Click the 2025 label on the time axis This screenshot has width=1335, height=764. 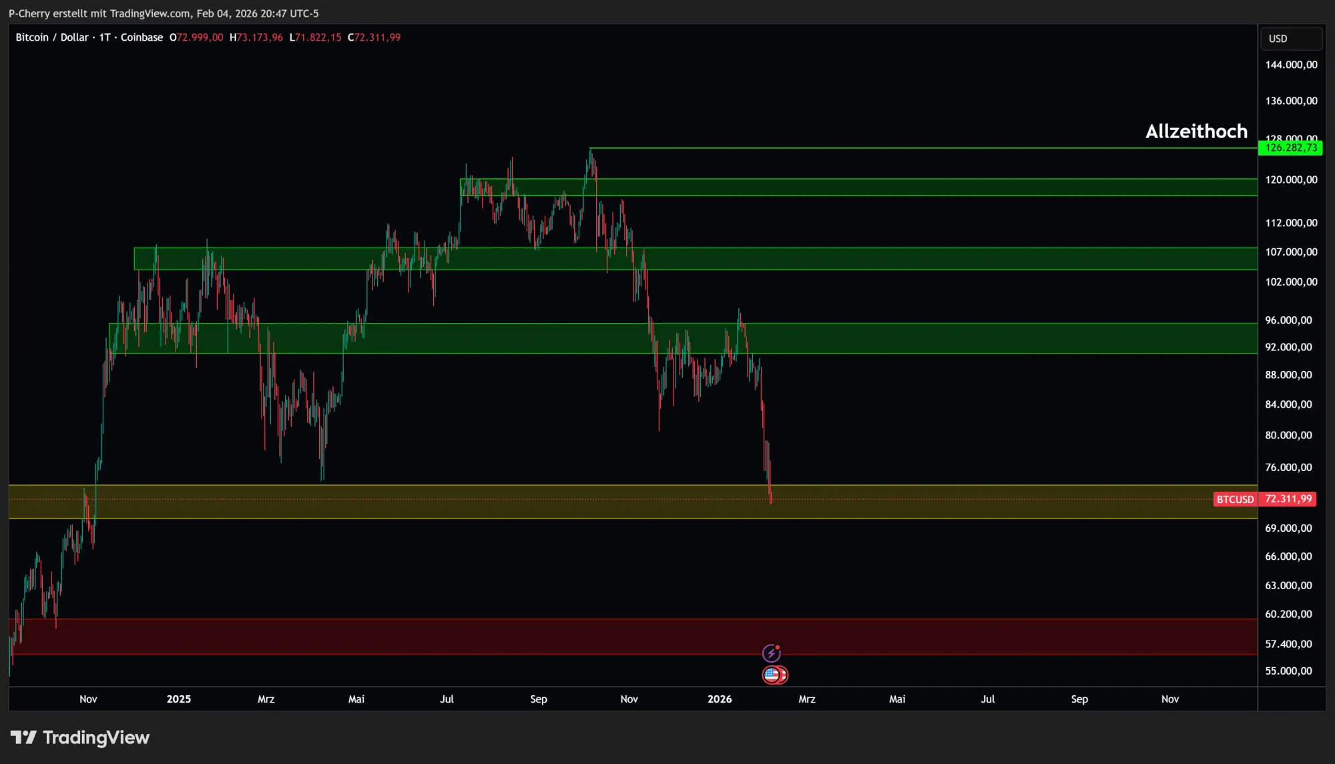pos(178,699)
